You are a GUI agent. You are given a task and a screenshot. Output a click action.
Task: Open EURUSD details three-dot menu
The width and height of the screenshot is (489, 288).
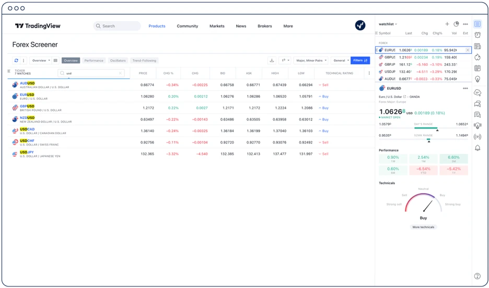pyautogui.click(x=465, y=88)
